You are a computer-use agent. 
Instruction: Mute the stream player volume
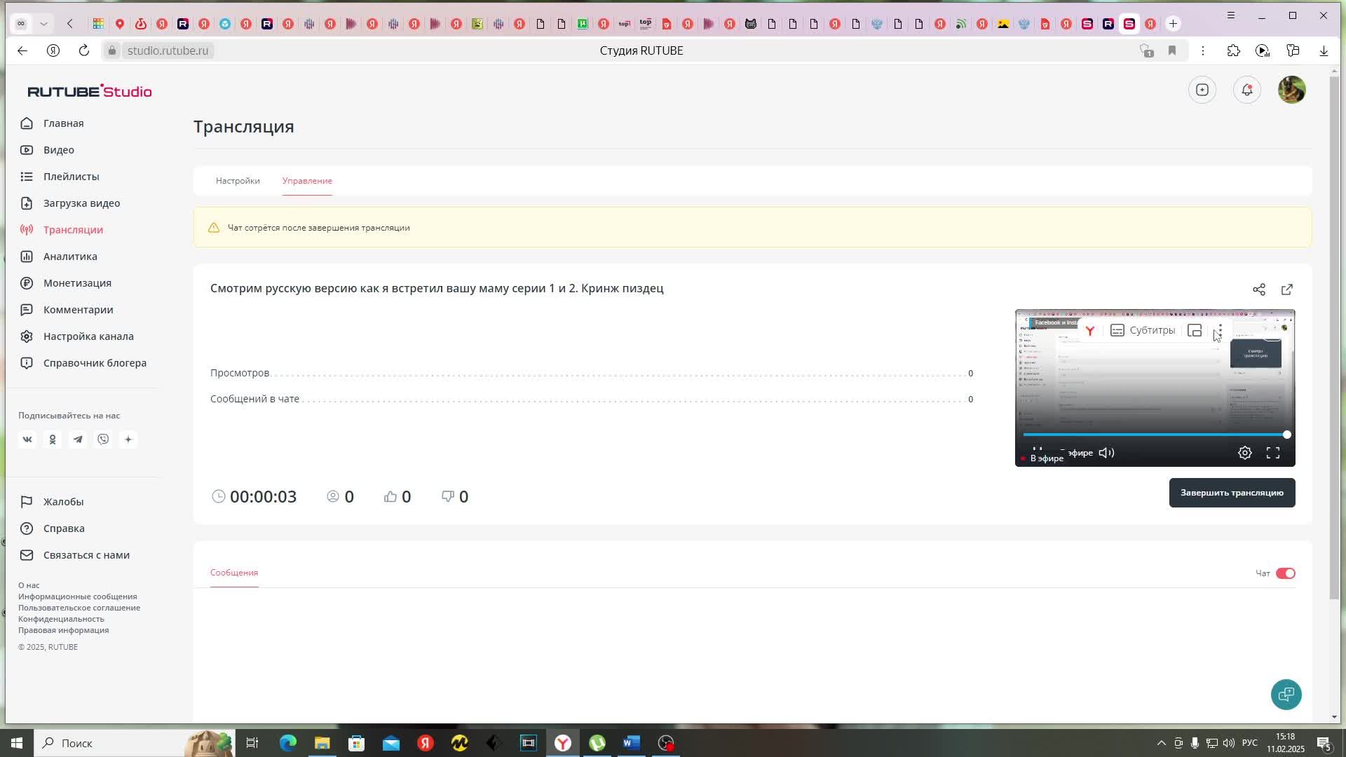tap(1106, 453)
